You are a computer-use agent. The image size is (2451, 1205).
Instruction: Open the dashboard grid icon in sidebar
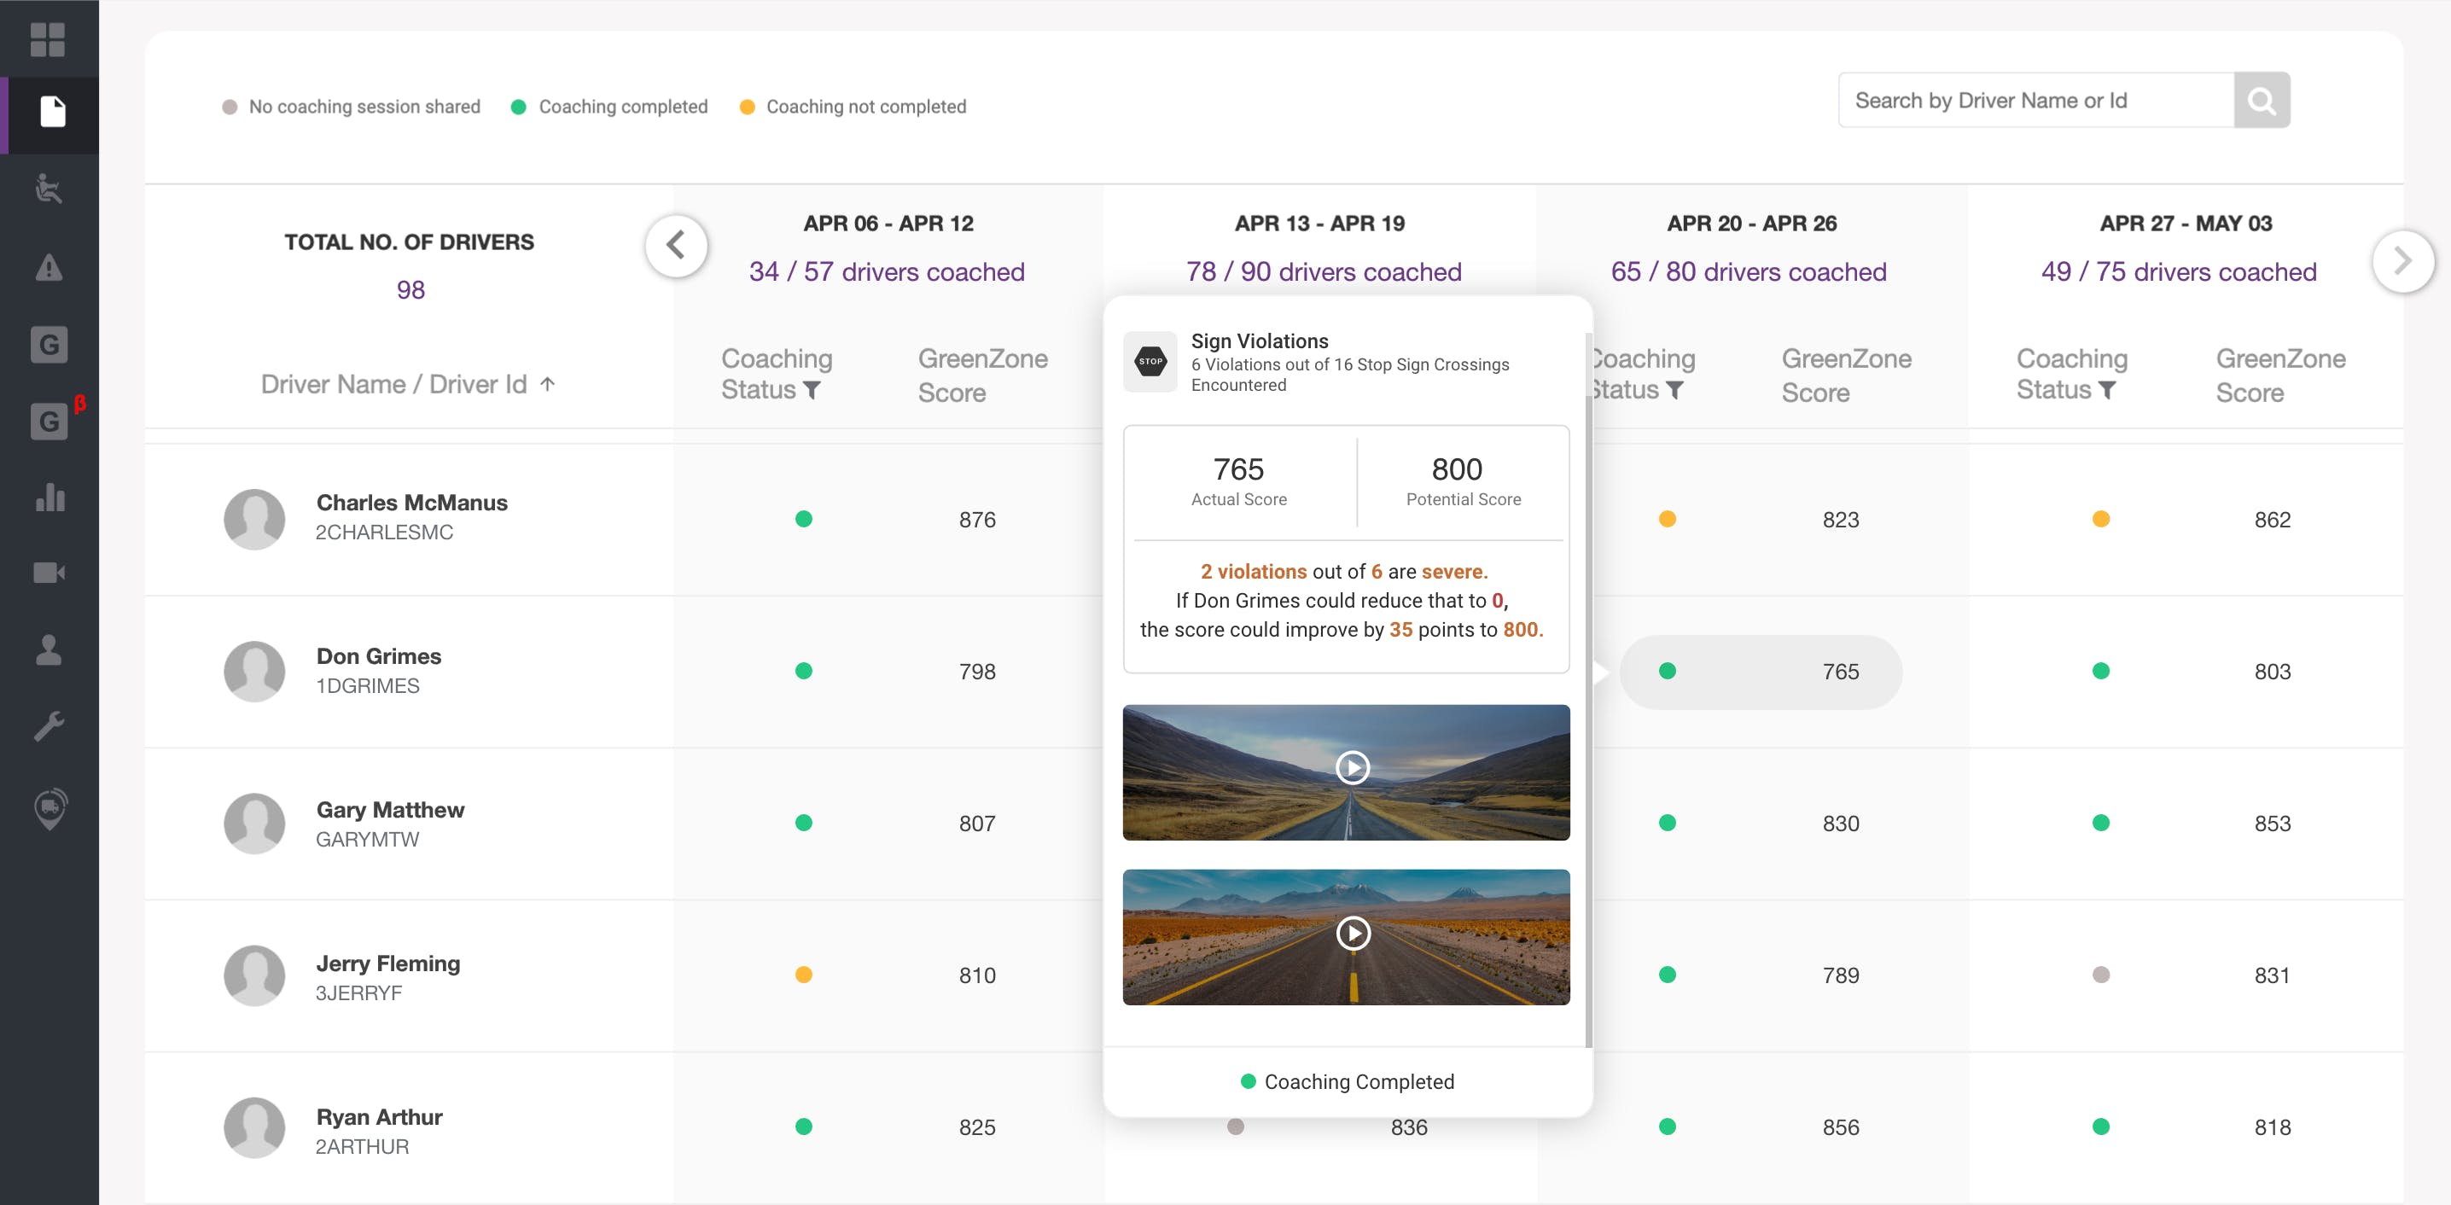click(48, 39)
